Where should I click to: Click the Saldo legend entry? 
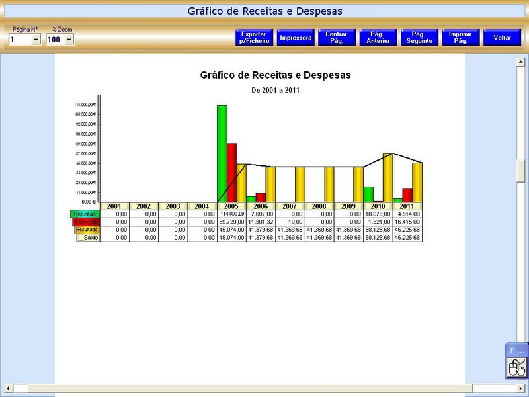point(89,238)
